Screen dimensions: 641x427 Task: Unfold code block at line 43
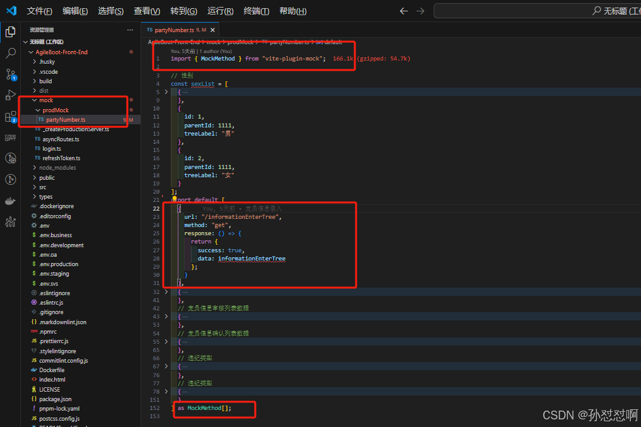166,317
